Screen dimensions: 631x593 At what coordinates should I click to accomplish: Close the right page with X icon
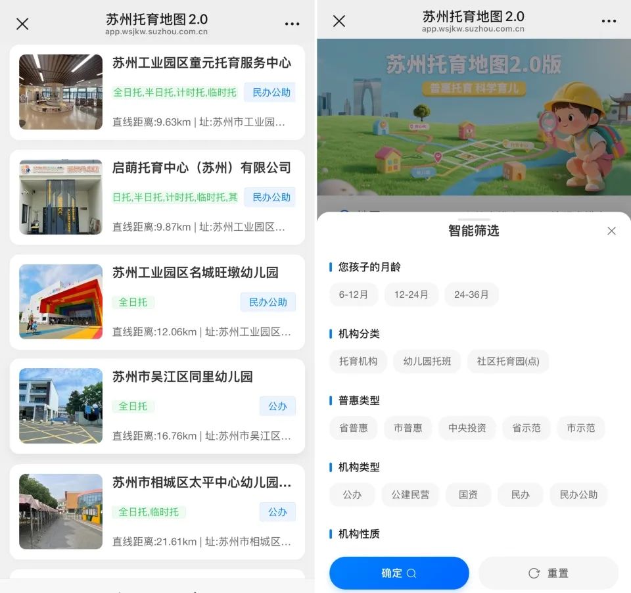[339, 21]
